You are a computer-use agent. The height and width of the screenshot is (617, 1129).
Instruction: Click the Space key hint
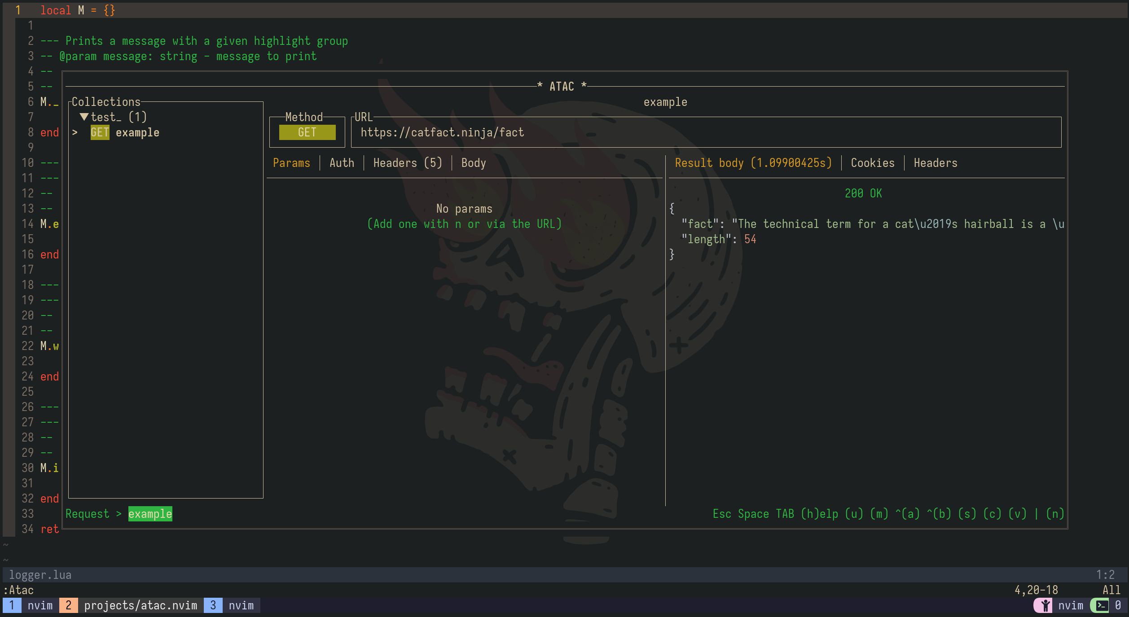pyautogui.click(x=753, y=514)
